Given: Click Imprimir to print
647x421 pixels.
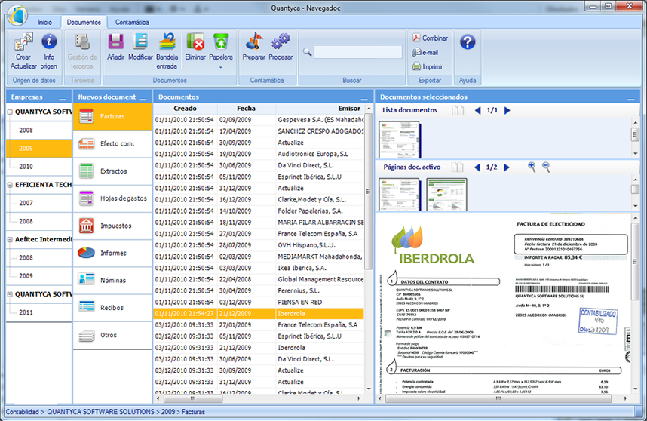Looking at the screenshot, I should [x=428, y=66].
